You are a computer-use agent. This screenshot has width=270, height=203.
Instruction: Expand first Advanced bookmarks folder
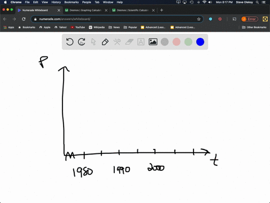pos(153,27)
